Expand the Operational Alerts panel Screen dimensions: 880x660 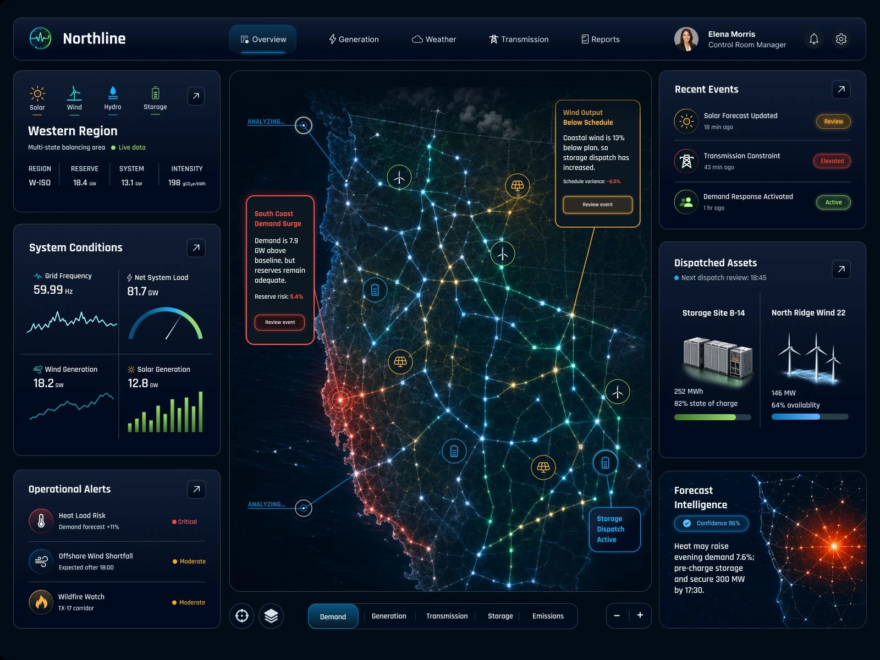196,490
